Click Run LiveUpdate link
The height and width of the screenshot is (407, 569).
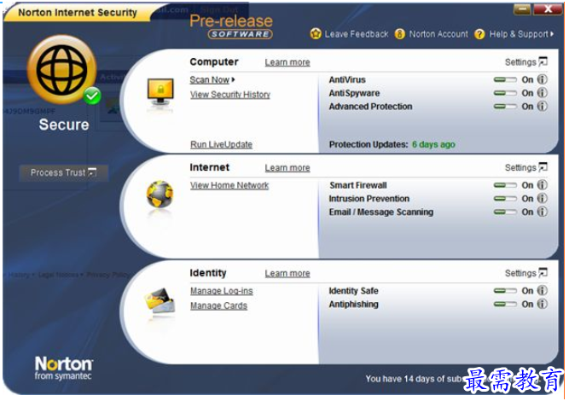click(221, 144)
